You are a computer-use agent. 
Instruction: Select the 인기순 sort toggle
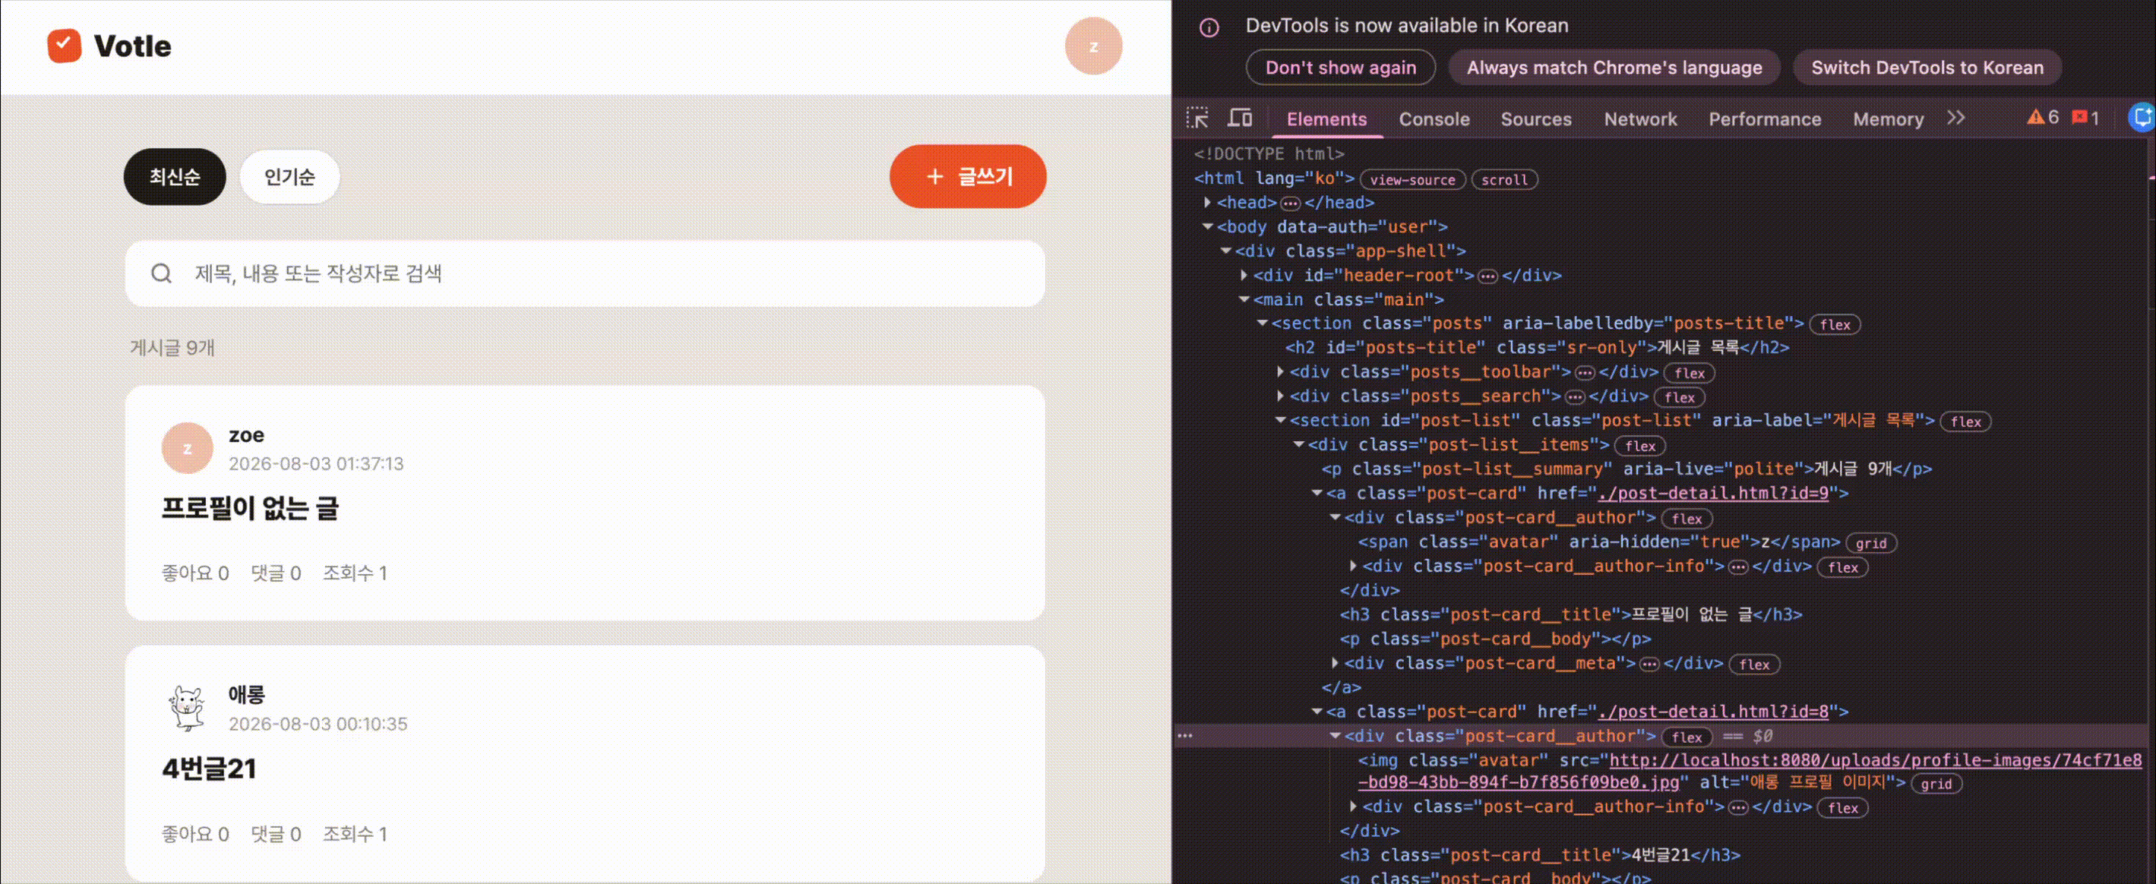(x=289, y=176)
